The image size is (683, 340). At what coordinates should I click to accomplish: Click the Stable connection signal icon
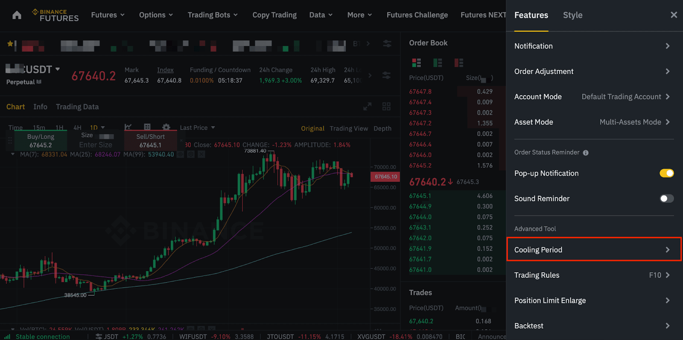[x=7, y=337]
